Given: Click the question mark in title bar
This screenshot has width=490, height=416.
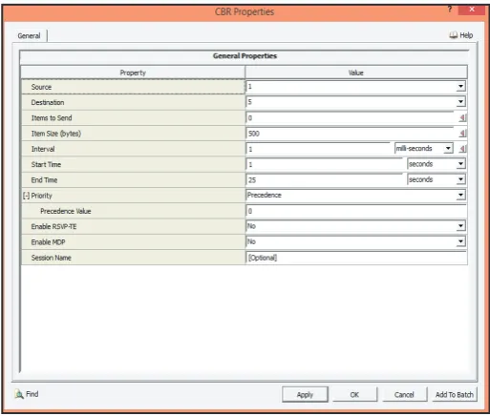Looking at the screenshot, I should pos(450,10).
